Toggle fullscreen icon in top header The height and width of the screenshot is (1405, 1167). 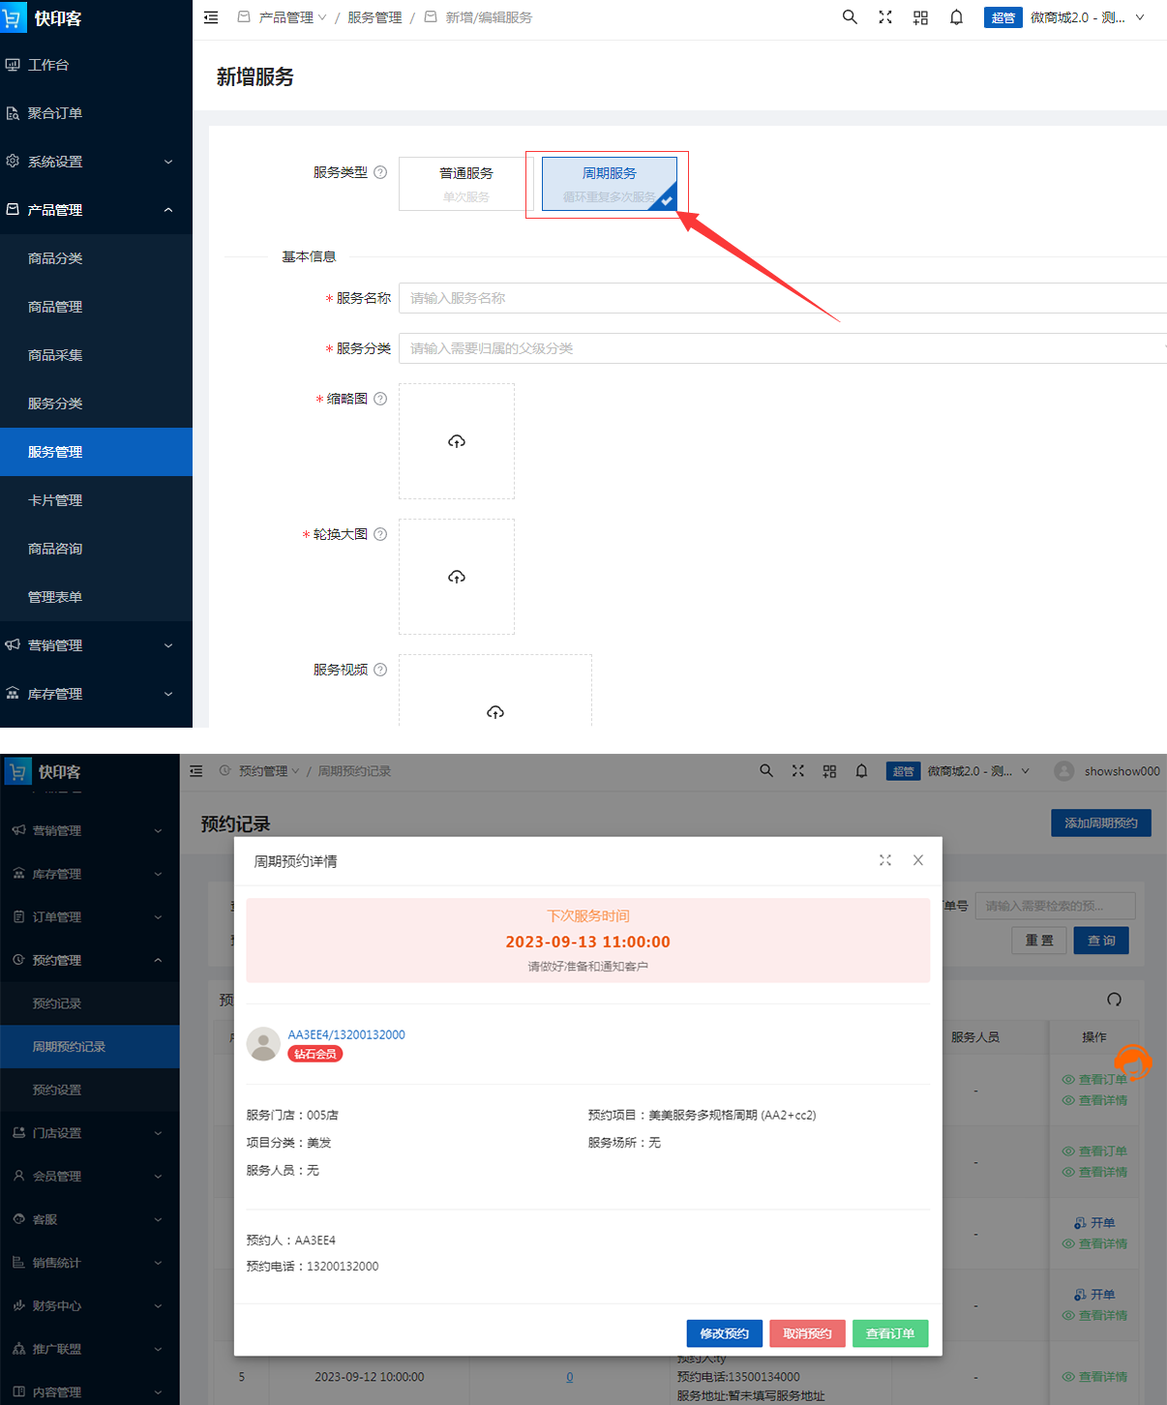(x=884, y=17)
